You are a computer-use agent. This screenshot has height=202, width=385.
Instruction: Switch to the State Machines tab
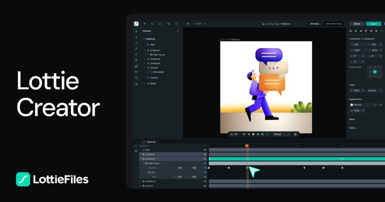click(x=334, y=24)
